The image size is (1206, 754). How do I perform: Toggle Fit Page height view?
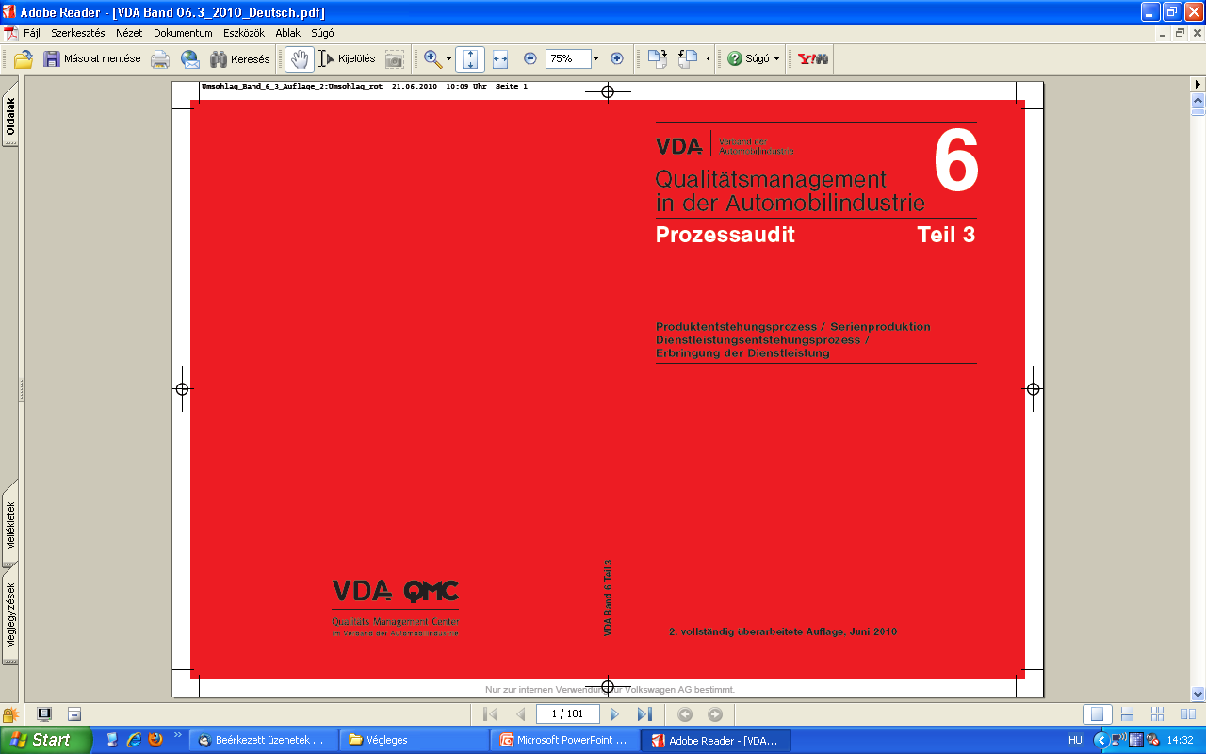(470, 58)
